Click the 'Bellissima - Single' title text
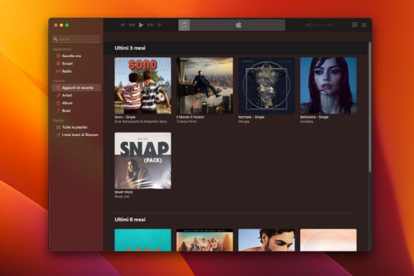The height and width of the screenshot is (276, 414). (314, 117)
